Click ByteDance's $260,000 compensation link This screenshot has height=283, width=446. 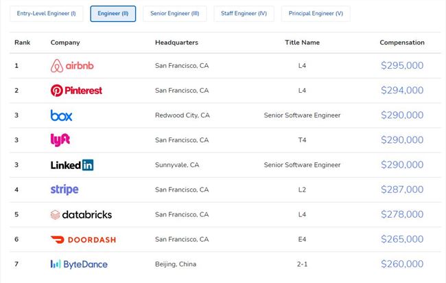click(401, 264)
